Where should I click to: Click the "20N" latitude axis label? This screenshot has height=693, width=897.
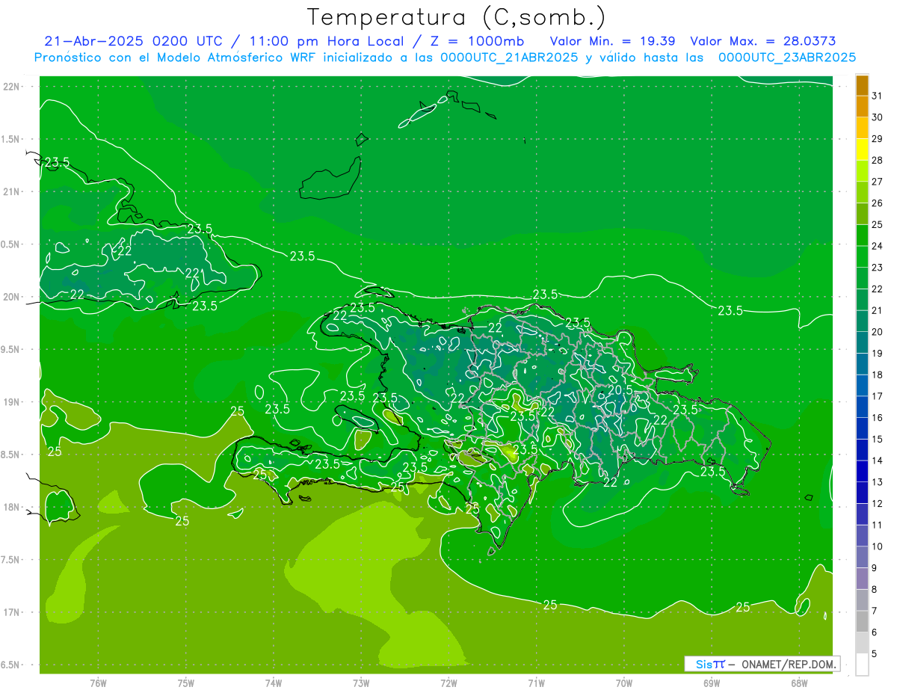point(12,297)
